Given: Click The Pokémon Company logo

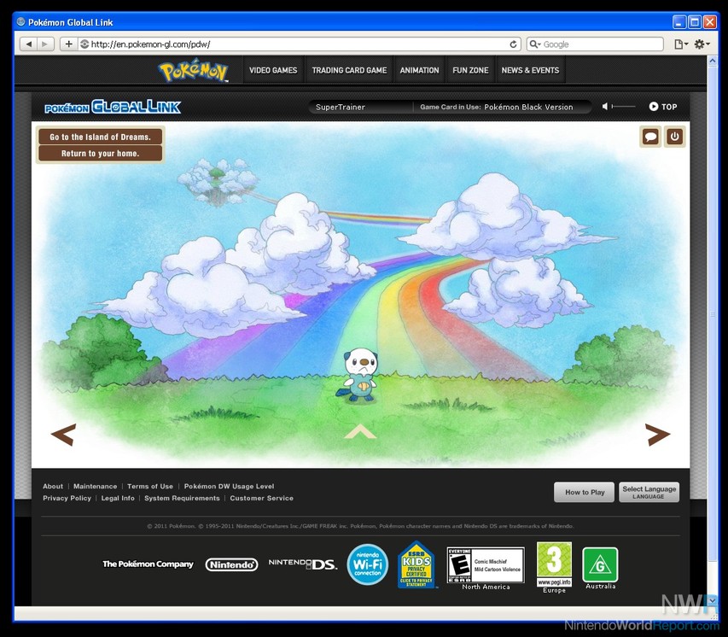Looking at the screenshot, I should 149,564.
